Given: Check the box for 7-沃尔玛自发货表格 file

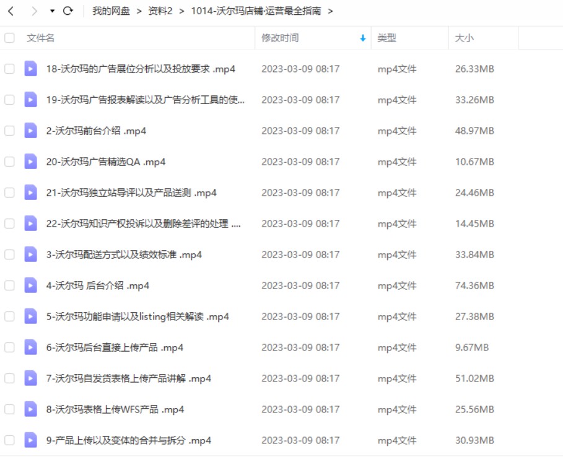Looking at the screenshot, I should click(x=9, y=378).
